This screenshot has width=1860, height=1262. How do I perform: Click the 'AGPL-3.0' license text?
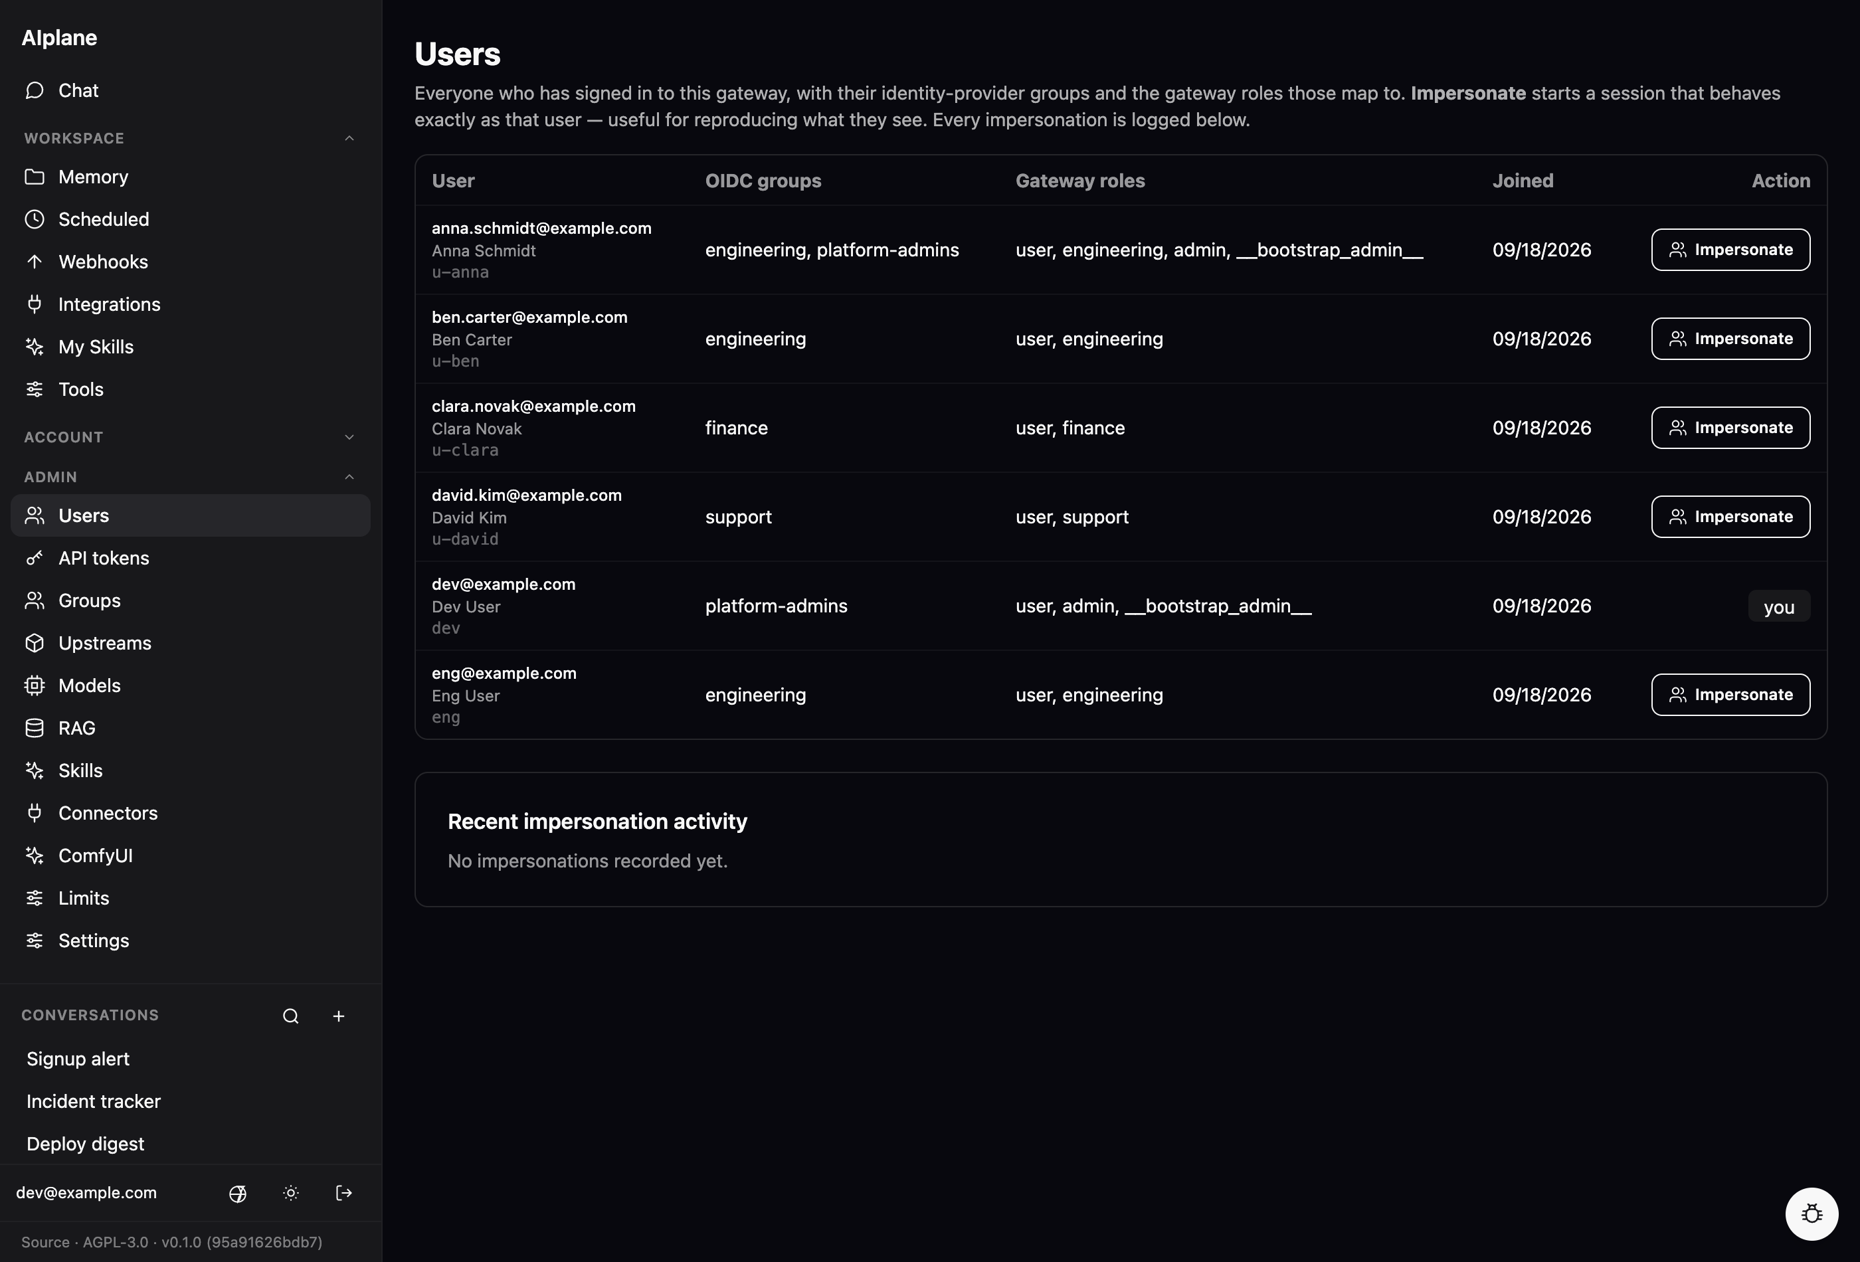click(x=115, y=1242)
